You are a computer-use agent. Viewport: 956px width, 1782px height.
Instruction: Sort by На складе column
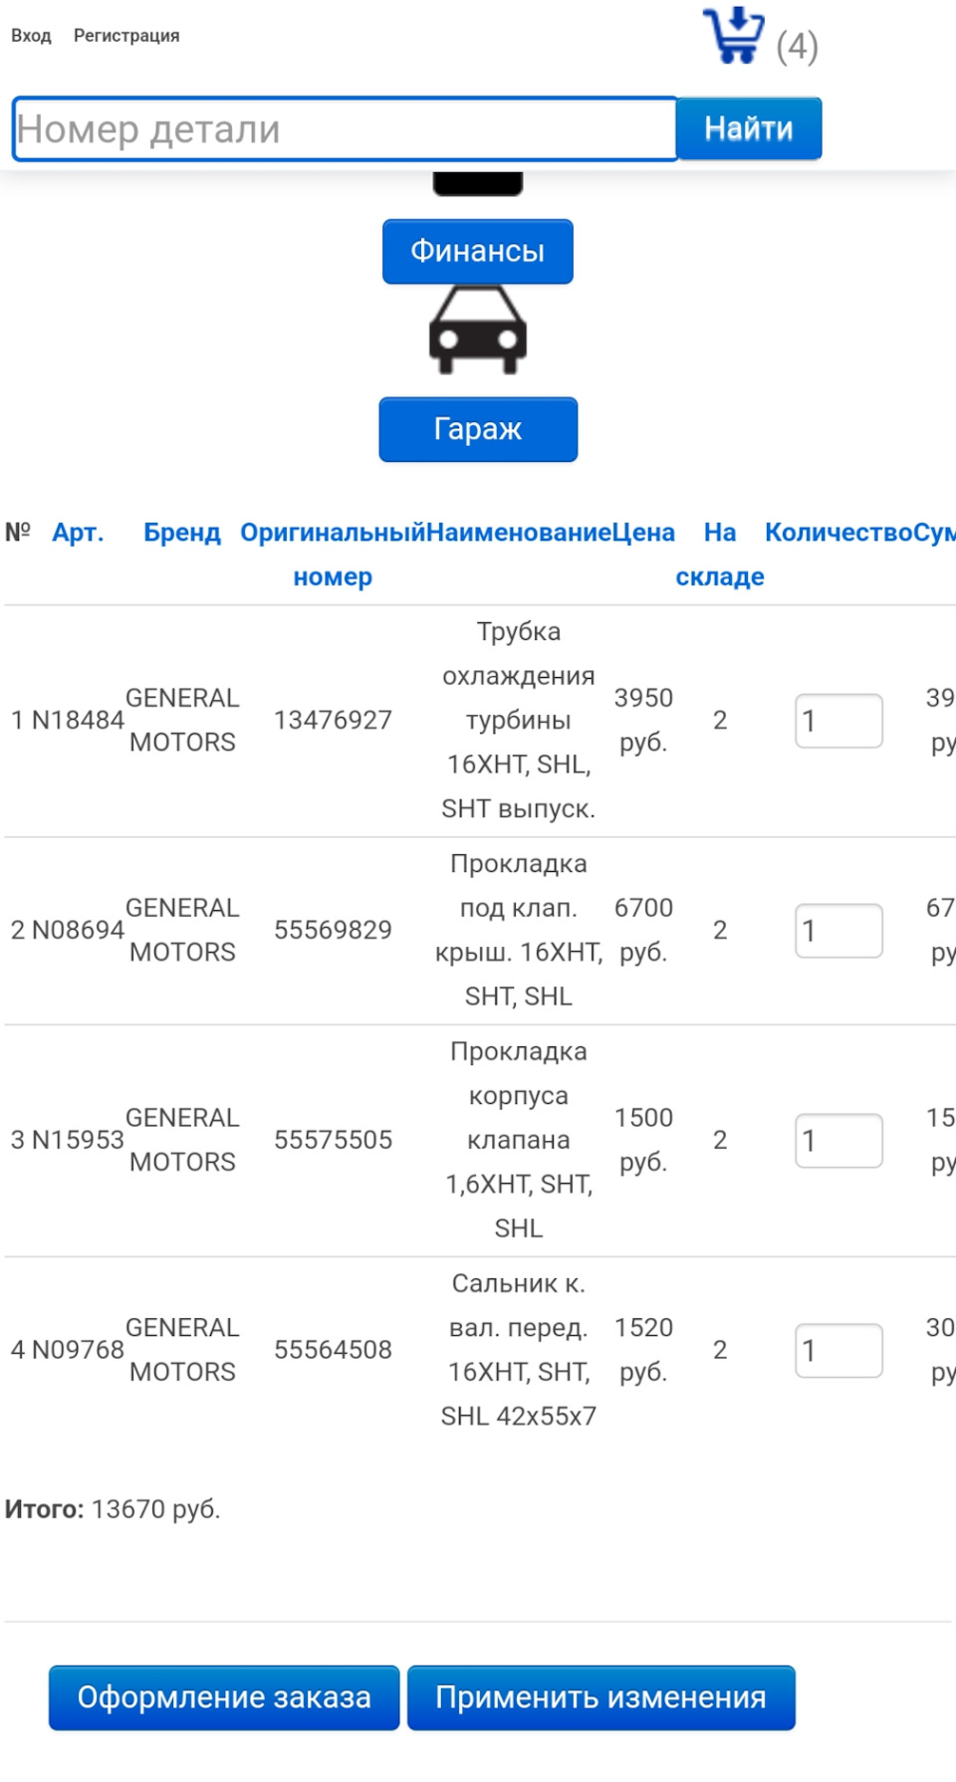coord(720,555)
